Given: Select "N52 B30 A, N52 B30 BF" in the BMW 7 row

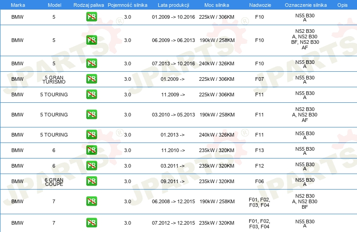Looking at the screenshot, I should coord(305,201).
